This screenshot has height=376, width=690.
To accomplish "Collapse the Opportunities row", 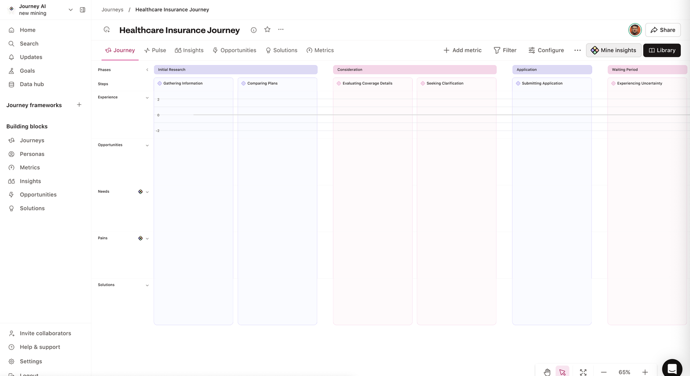I will click(x=147, y=145).
